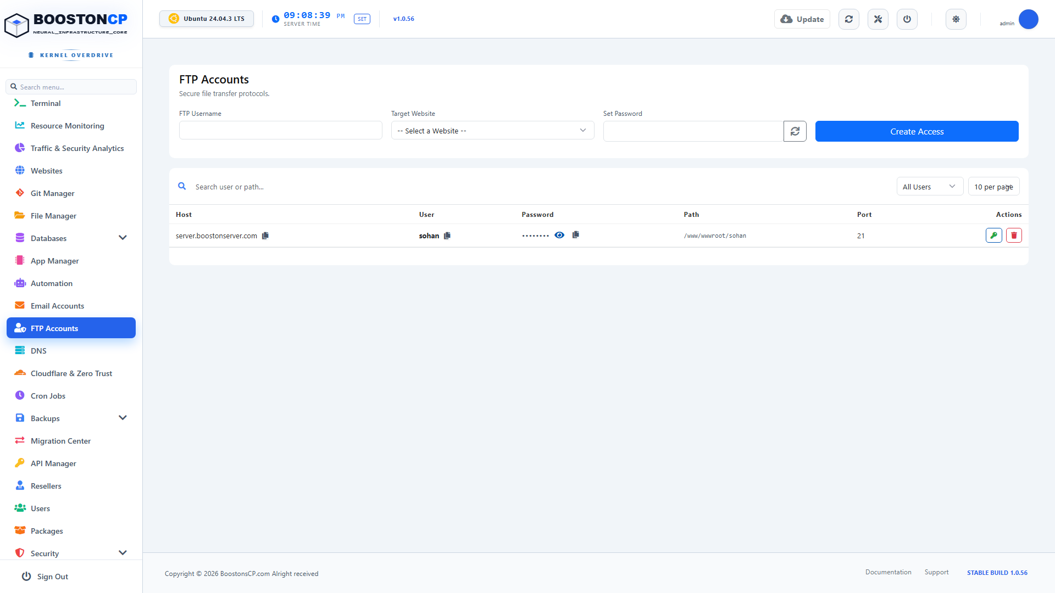
Task: Open the Support link in footer
Action: (x=936, y=572)
